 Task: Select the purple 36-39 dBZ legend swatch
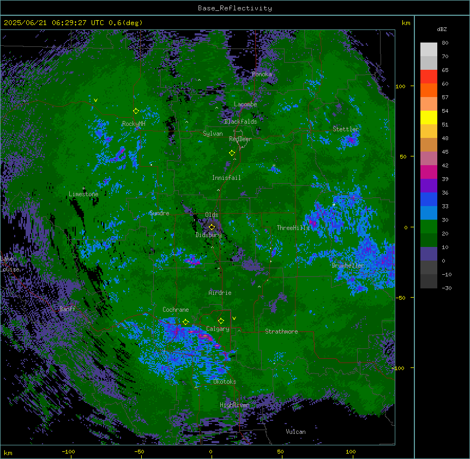[x=429, y=186]
